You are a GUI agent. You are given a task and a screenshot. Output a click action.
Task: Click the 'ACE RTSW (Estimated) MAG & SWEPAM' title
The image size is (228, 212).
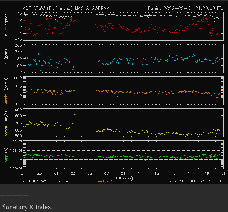pyautogui.click(x=66, y=9)
